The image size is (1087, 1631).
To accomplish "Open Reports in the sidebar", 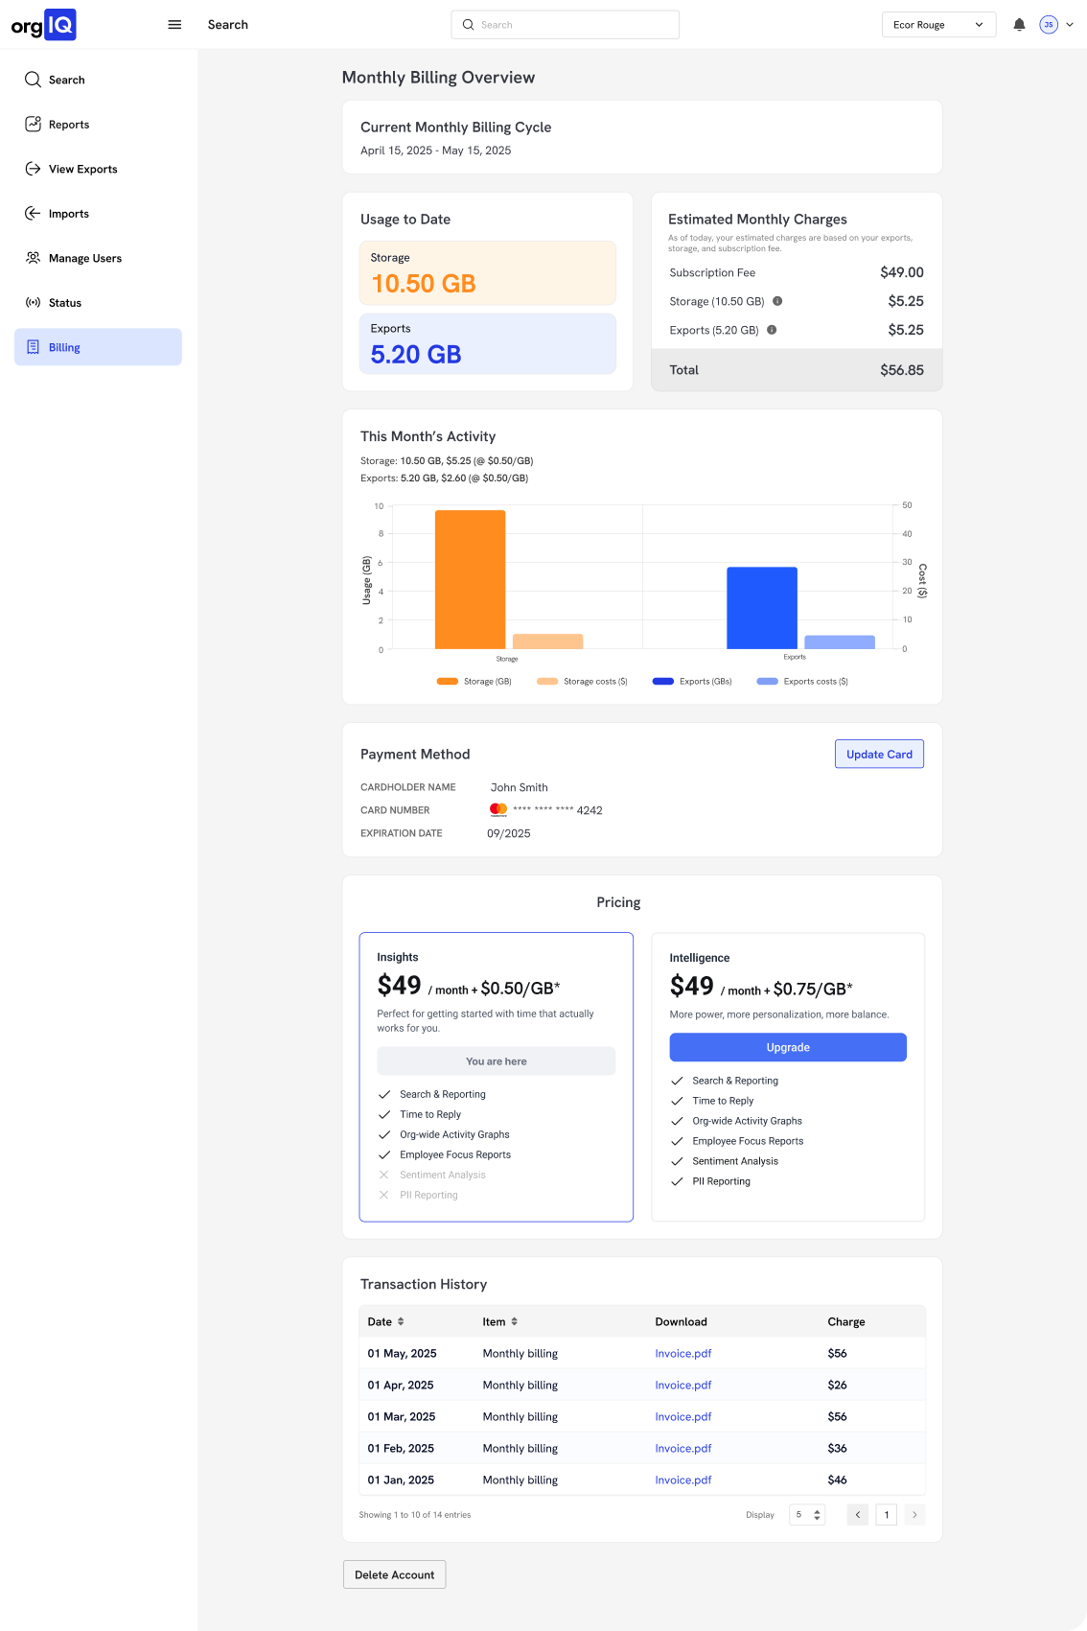I will pyautogui.click(x=98, y=124).
